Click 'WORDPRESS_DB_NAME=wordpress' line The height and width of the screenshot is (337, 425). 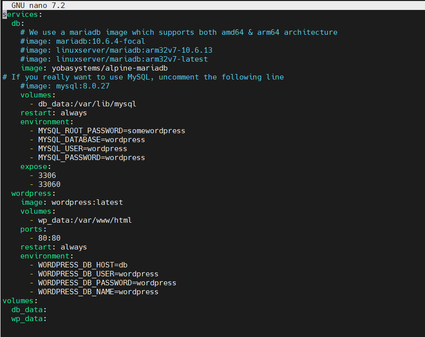click(98, 292)
